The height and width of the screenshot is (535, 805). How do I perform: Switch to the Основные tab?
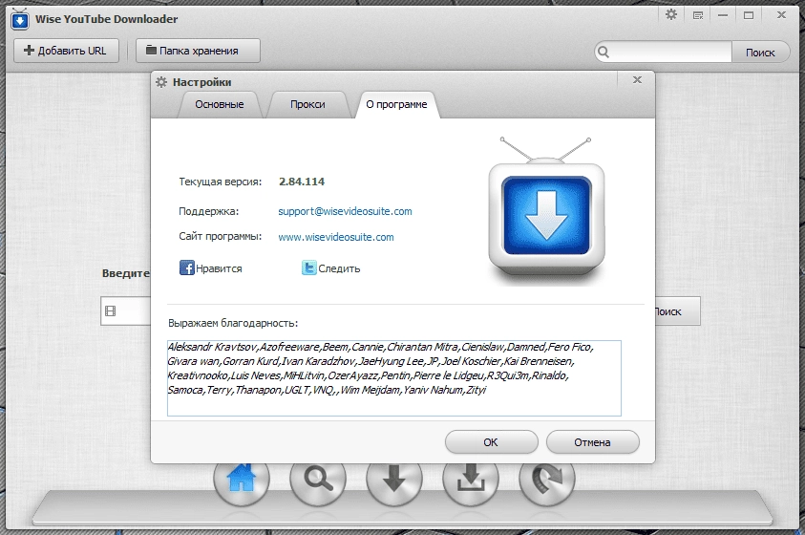220,104
